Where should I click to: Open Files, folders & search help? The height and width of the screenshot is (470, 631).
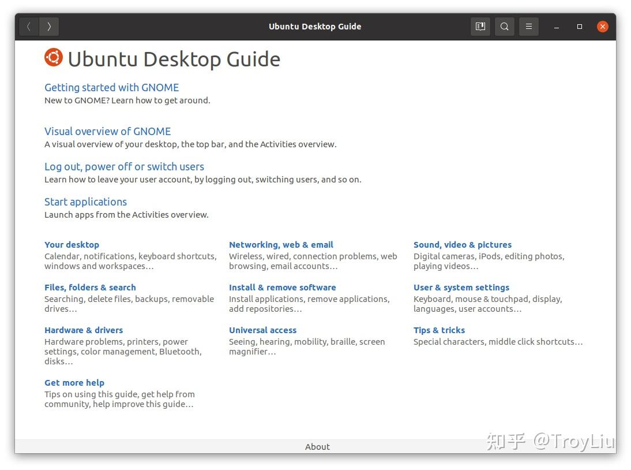90,287
